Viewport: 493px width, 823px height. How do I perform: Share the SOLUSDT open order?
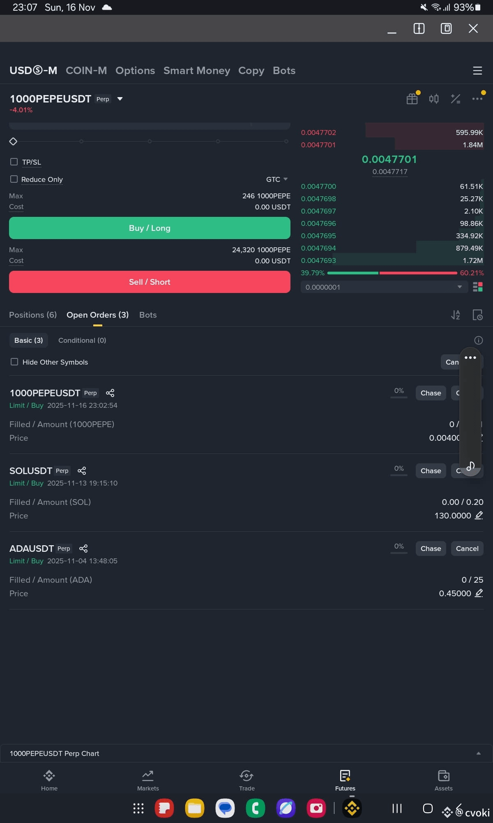pos(82,471)
